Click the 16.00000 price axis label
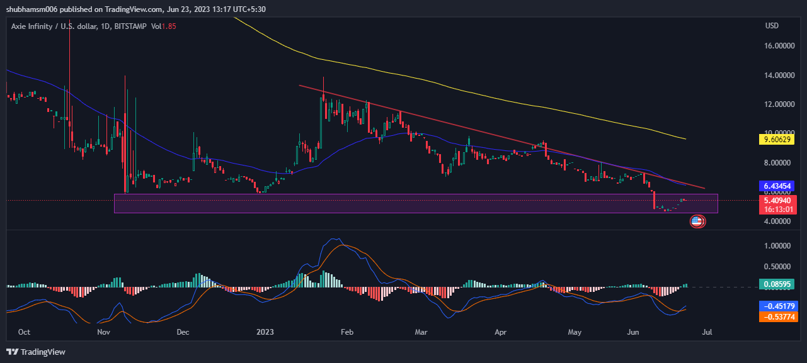The image size is (807, 363). 779,46
